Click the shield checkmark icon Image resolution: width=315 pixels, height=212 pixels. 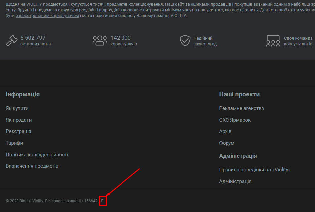click(185, 40)
